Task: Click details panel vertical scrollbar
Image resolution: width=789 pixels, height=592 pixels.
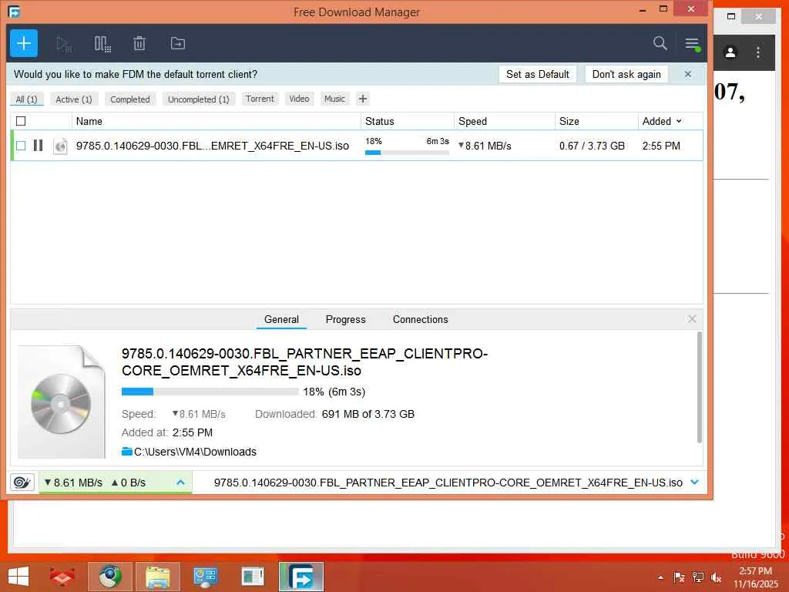Action: 699,388
